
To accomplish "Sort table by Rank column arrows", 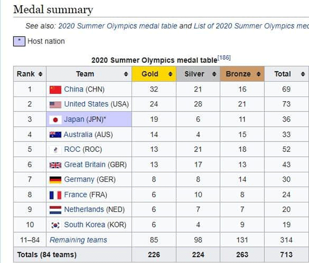I will coord(40,74).
